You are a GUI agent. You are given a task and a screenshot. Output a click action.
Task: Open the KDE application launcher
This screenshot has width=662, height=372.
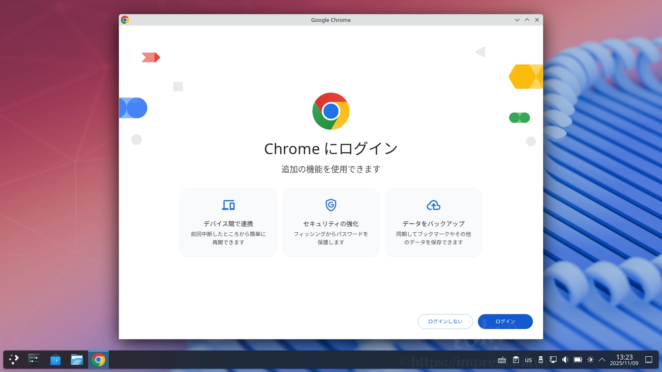point(14,360)
